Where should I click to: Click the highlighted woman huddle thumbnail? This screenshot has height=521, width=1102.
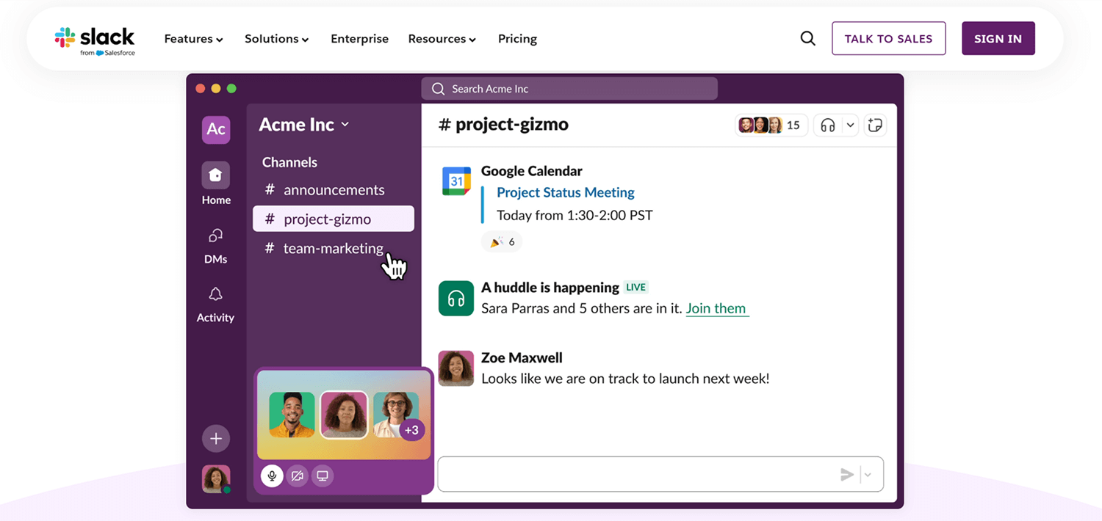pos(345,415)
